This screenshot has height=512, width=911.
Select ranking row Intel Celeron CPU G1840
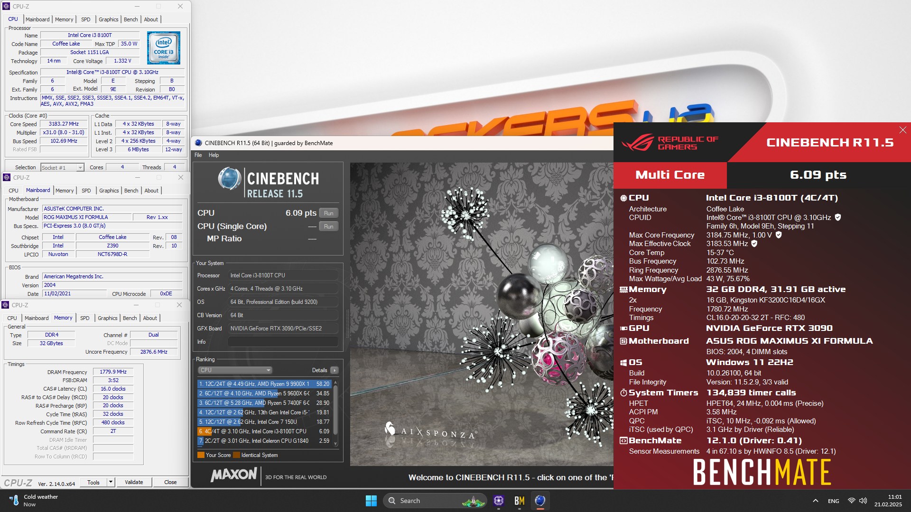coord(264,441)
